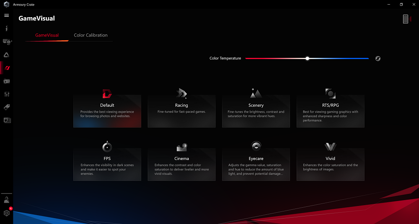Click the Color Temperature slider handle

308,58
